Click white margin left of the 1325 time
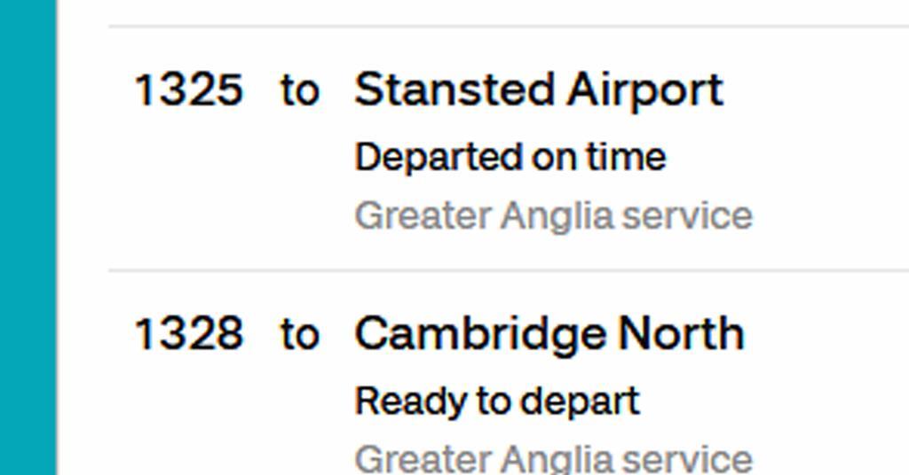Screen dimensions: 909x475 point(89,90)
